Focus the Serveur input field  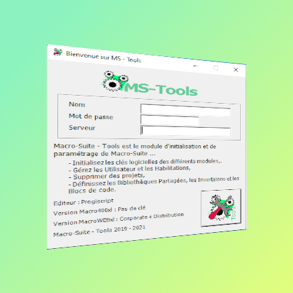(x=185, y=131)
